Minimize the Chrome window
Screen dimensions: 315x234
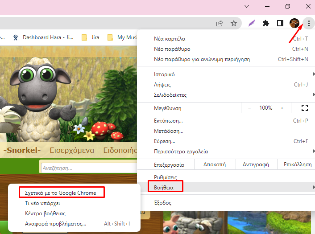pyautogui.click(x=267, y=6)
